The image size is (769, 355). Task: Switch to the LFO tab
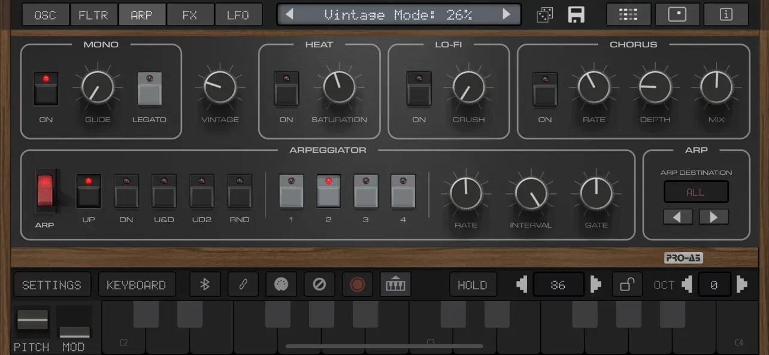[x=238, y=15]
